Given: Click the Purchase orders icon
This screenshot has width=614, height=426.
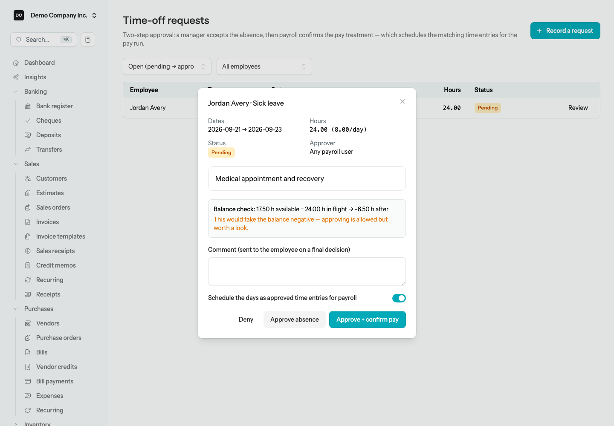Looking at the screenshot, I should click(28, 338).
